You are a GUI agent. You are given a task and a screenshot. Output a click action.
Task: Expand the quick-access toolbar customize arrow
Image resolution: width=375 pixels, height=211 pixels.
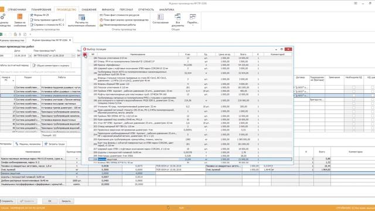(30, 35)
